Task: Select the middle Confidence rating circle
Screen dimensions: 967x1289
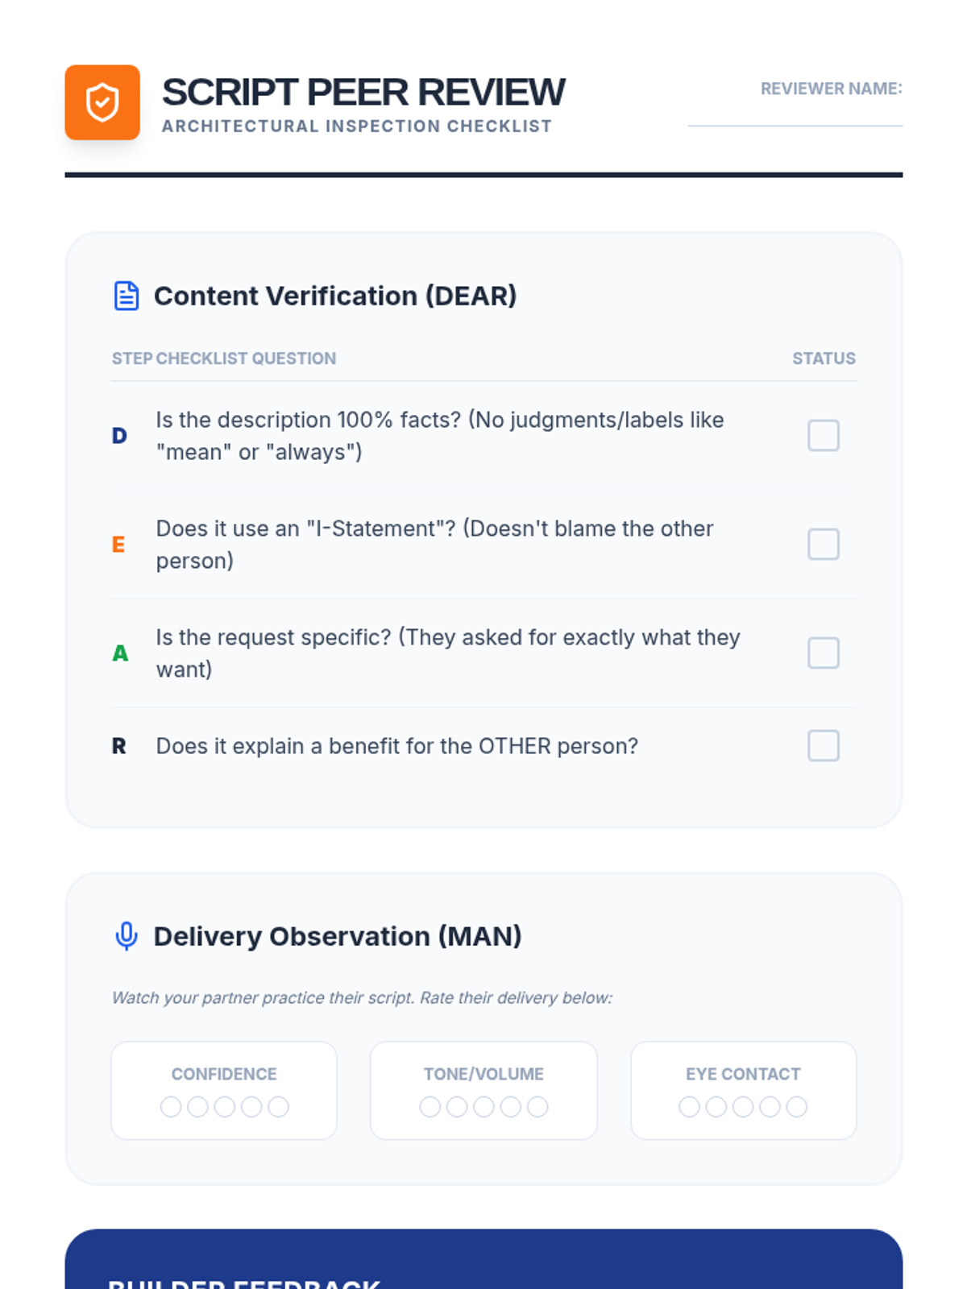Action: (x=225, y=1107)
